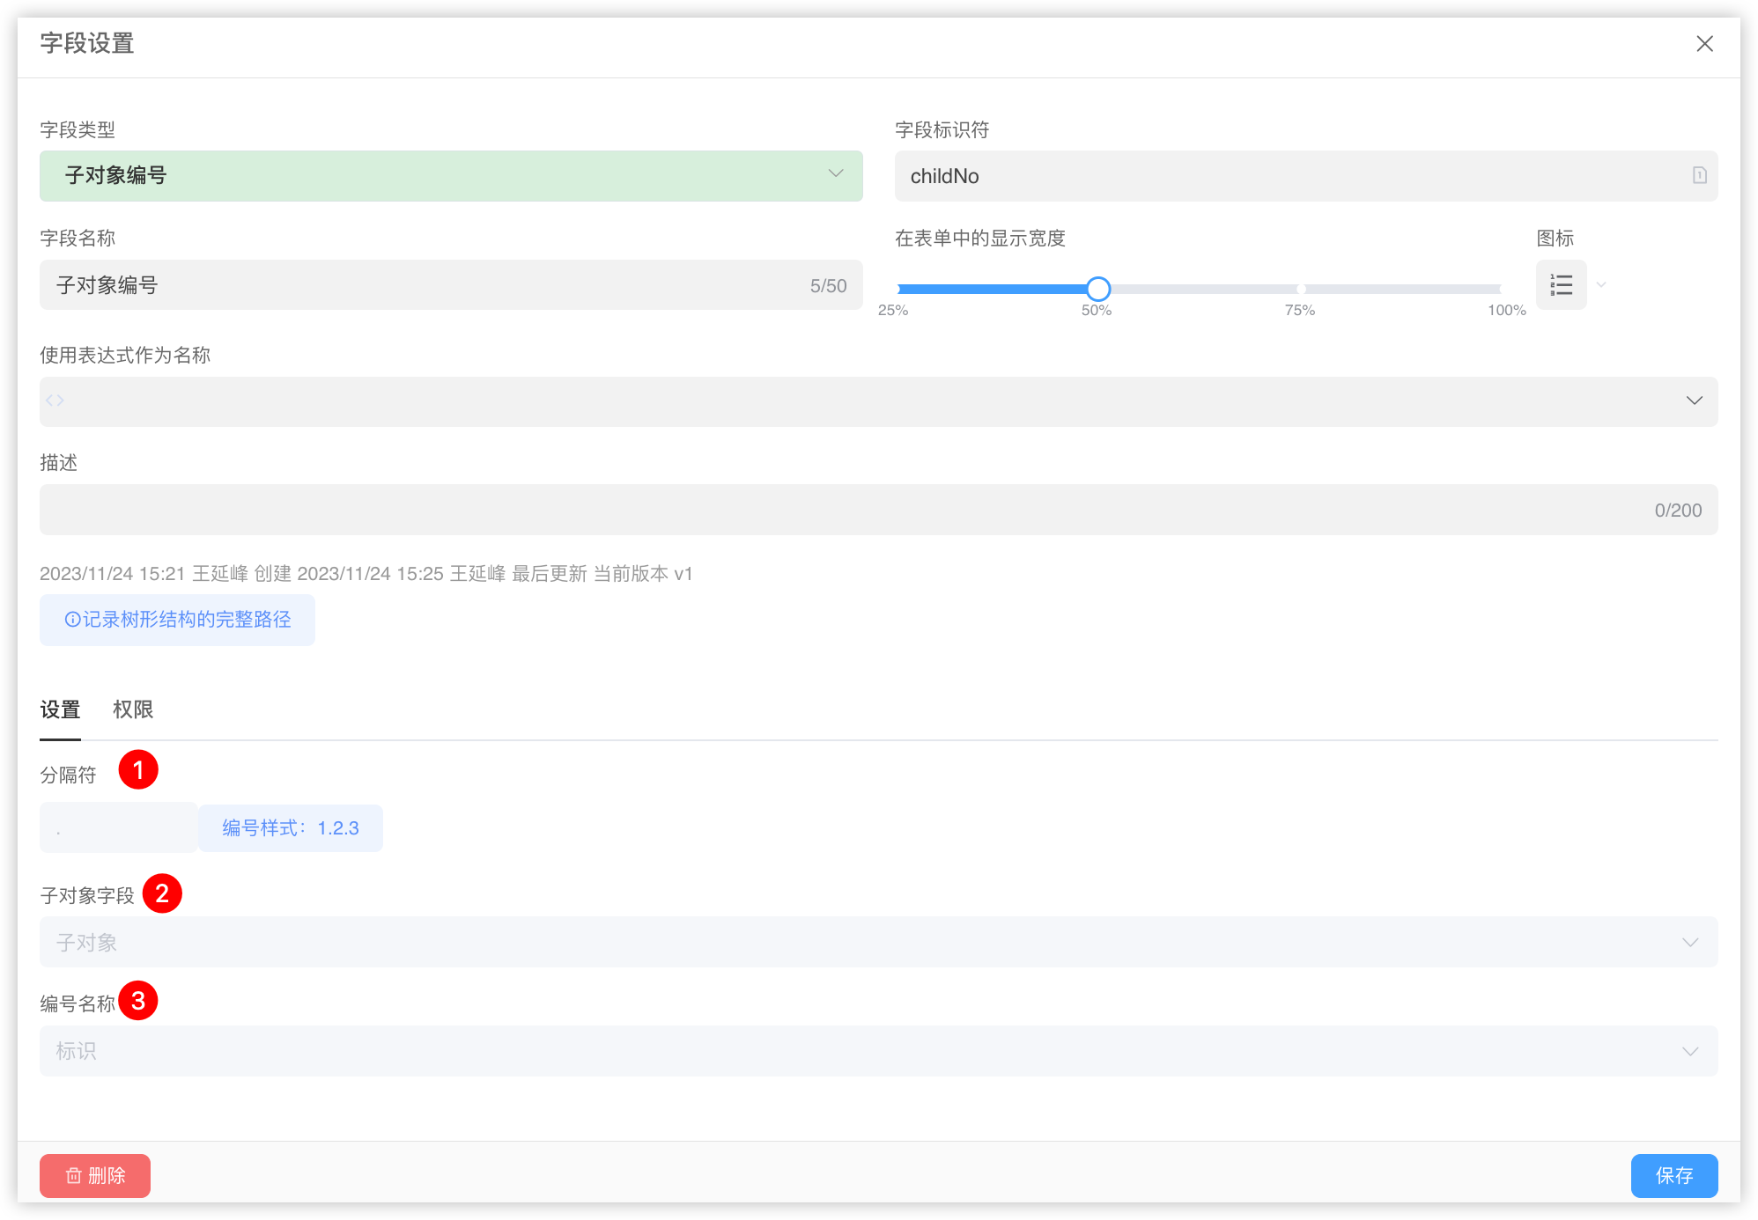Click the blue 保存 button
Image resolution: width=1758 pixels, height=1220 pixels.
(1673, 1175)
